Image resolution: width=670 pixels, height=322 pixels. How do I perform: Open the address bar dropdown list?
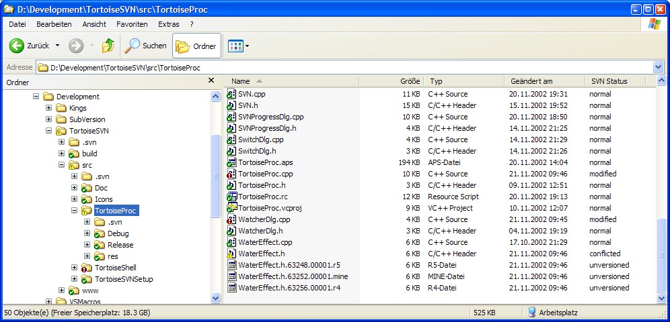point(658,67)
